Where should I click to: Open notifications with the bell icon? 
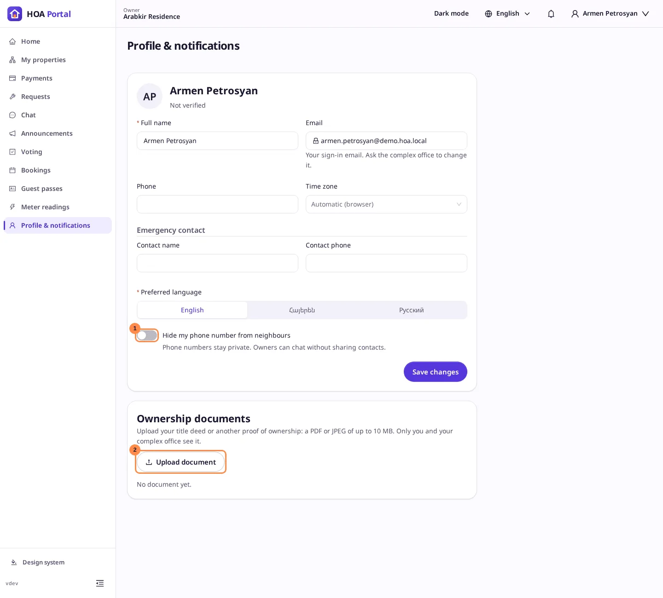pyautogui.click(x=551, y=14)
